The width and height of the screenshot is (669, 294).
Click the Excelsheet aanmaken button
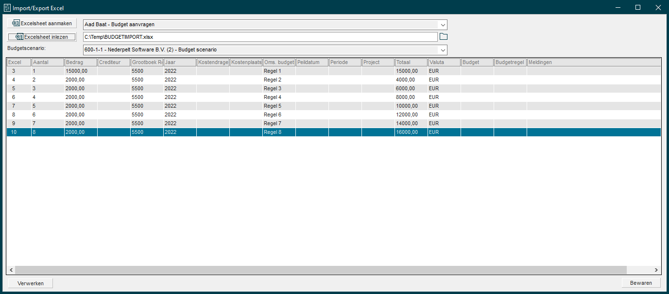coord(42,23)
